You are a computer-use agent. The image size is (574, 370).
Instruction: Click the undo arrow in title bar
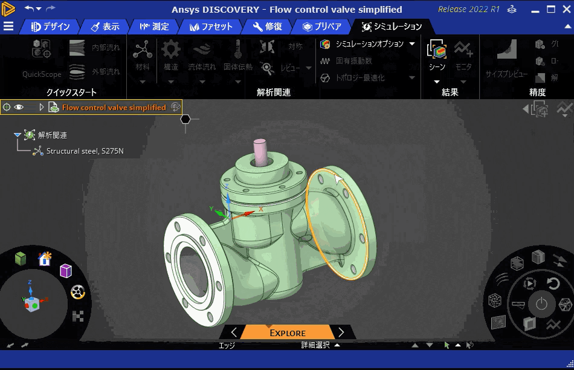click(x=28, y=8)
